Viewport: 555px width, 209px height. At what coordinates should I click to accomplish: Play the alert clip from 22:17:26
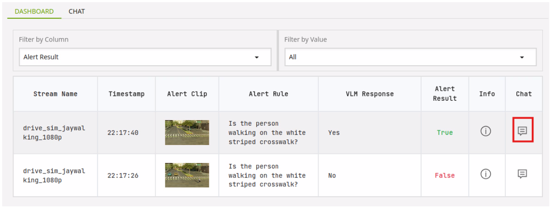tap(187, 175)
